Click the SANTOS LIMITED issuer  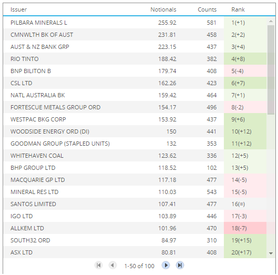click(33, 204)
